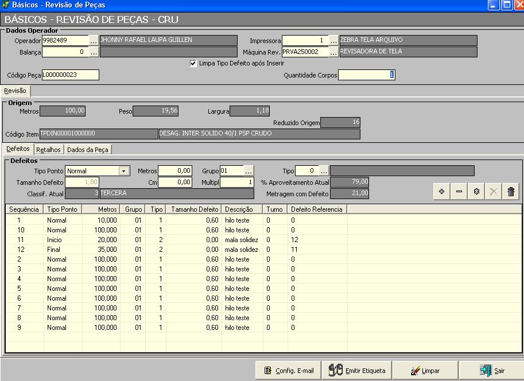Open the Dados da Peça tab
The height and width of the screenshot is (381, 524).
pyautogui.click(x=87, y=150)
